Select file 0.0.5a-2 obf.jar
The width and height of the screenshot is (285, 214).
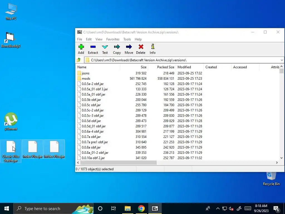pos(92,84)
